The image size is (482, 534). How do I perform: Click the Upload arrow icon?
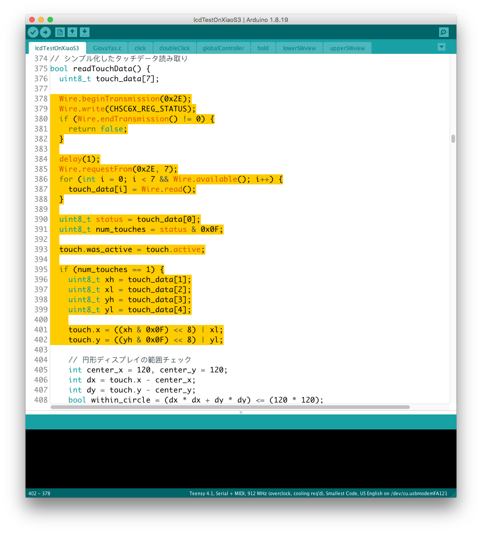(x=45, y=32)
